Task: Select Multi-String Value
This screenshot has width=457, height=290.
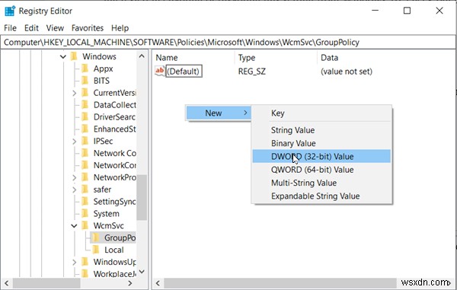Action: 321,183
